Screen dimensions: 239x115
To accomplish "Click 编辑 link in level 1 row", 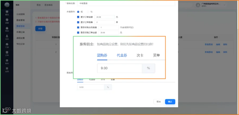I will coord(218,45).
